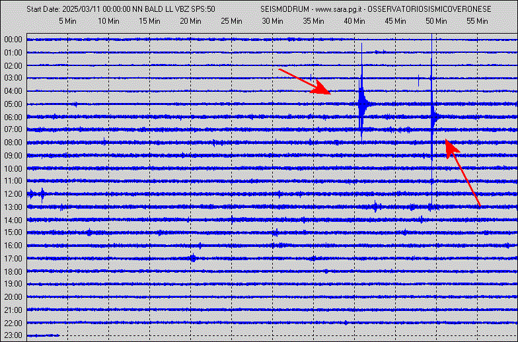Click the 22:00 hour row label
518x342 pixels.
(x=13, y=324)
